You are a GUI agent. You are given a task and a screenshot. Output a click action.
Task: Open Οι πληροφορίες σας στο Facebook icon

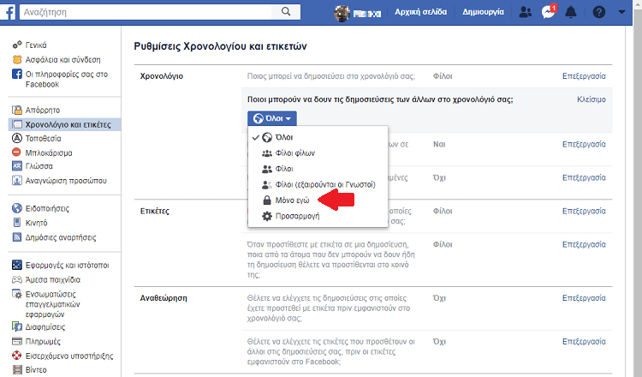17,75
